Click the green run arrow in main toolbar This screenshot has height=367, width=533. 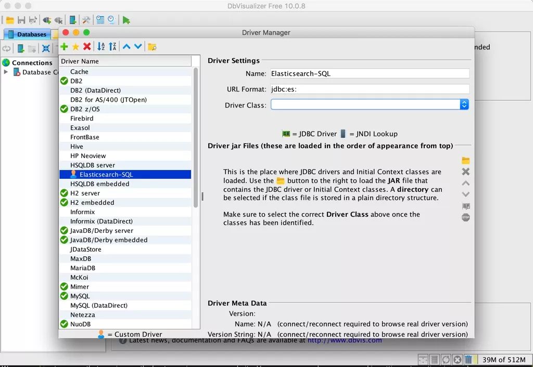126,20
